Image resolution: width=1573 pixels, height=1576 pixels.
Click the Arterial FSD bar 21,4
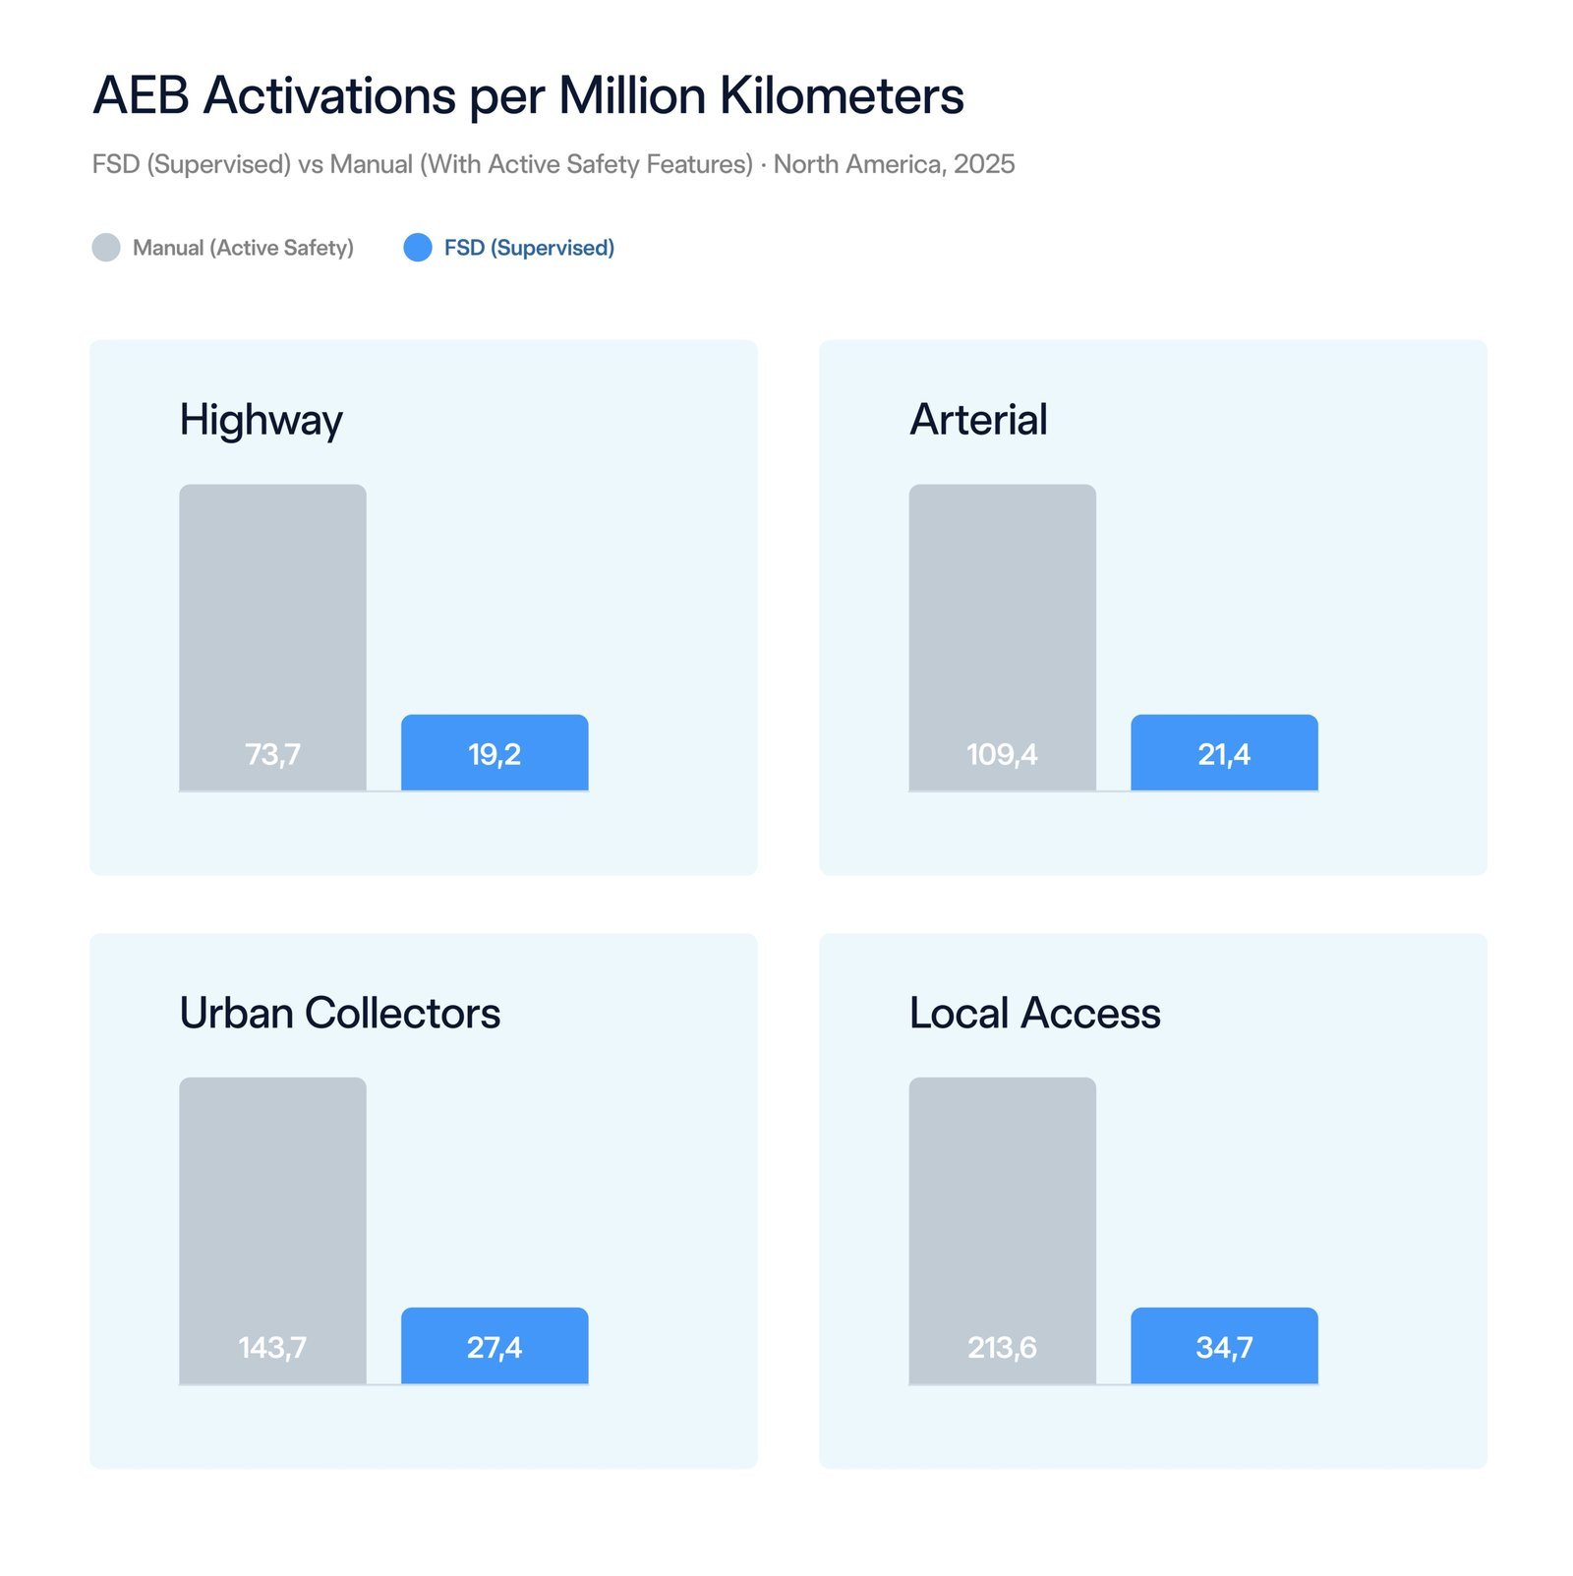[x=1224, y=752]
